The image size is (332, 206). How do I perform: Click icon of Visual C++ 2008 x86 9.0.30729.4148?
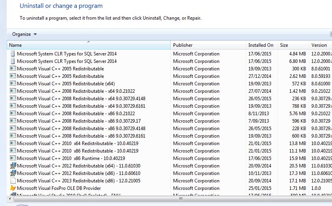click(x=13, y=128)
